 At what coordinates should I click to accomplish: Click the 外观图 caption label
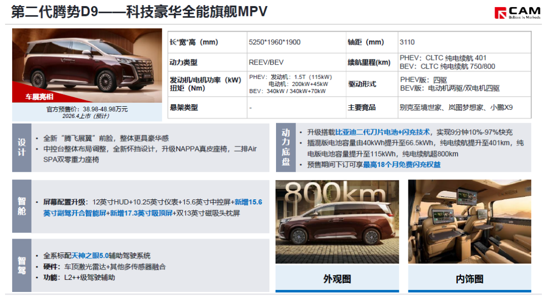tap(337, 279)
